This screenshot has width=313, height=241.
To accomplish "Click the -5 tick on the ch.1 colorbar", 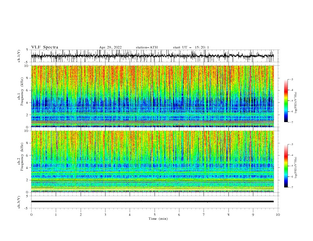I will (x=291, y=101).
